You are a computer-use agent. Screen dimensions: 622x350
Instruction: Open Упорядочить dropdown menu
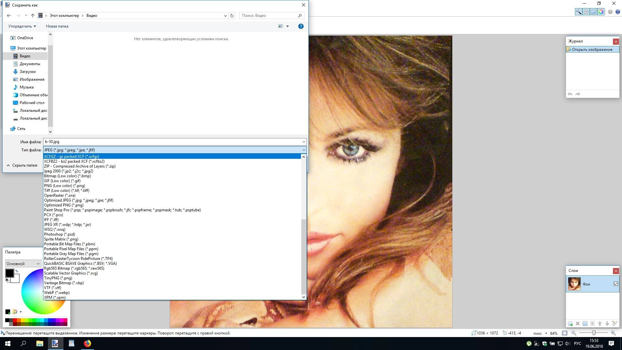tap(22, 26)
